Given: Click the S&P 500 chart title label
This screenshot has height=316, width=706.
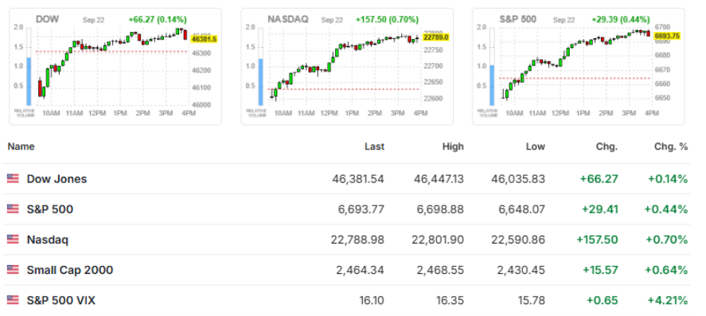Looking at the screenshot, I should [x=518, y=19].
